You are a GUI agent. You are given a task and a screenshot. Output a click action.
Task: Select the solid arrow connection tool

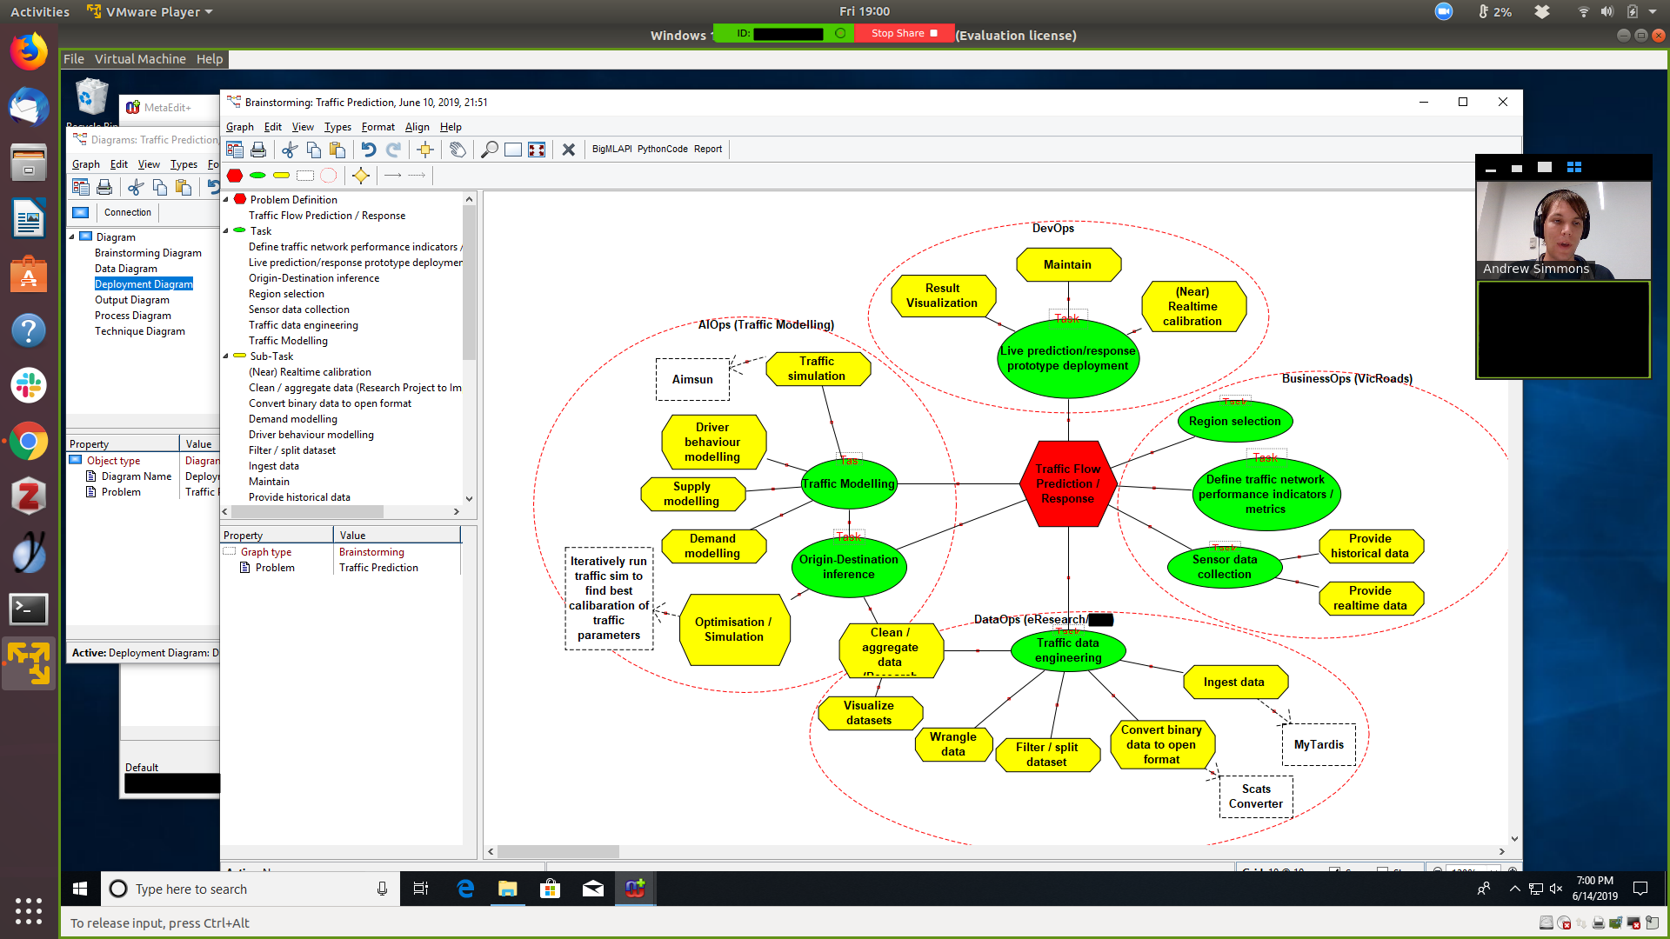[392, 176]
